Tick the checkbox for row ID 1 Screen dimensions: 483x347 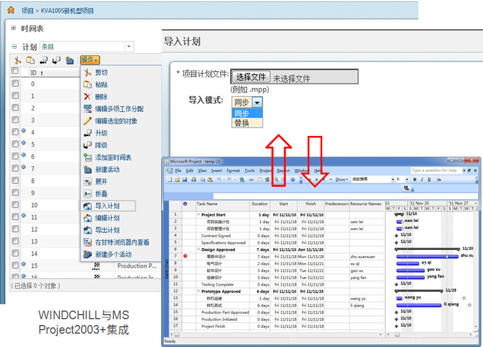pos(15,95)
